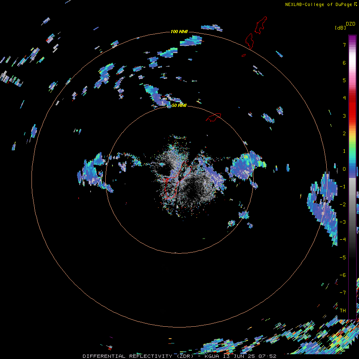Click the '3' value on the color scale
359x359 pixels.
click(x=344, y=116)
